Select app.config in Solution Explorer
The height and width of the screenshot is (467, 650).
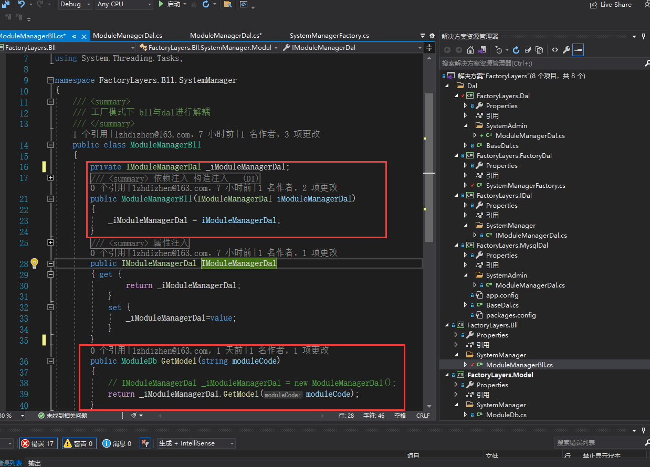coord(502,295)
